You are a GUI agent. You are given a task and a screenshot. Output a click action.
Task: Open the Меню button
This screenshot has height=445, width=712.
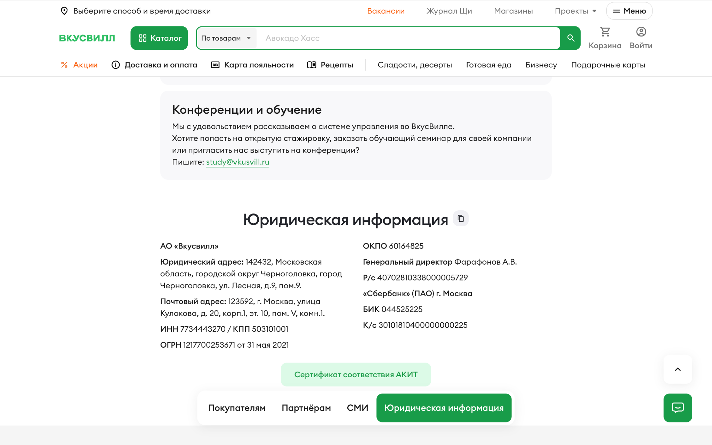629,11
